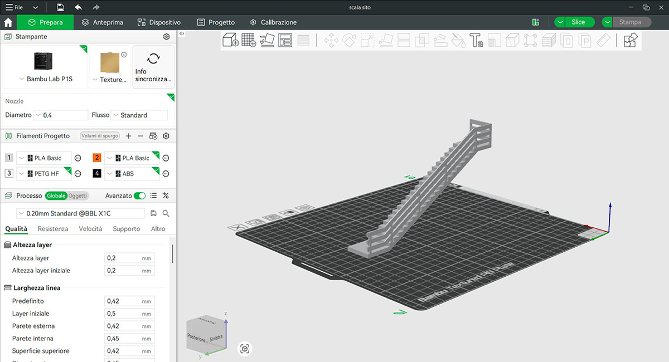
Task: Click the Auto orient icon
Action: (x=267, y=40)
